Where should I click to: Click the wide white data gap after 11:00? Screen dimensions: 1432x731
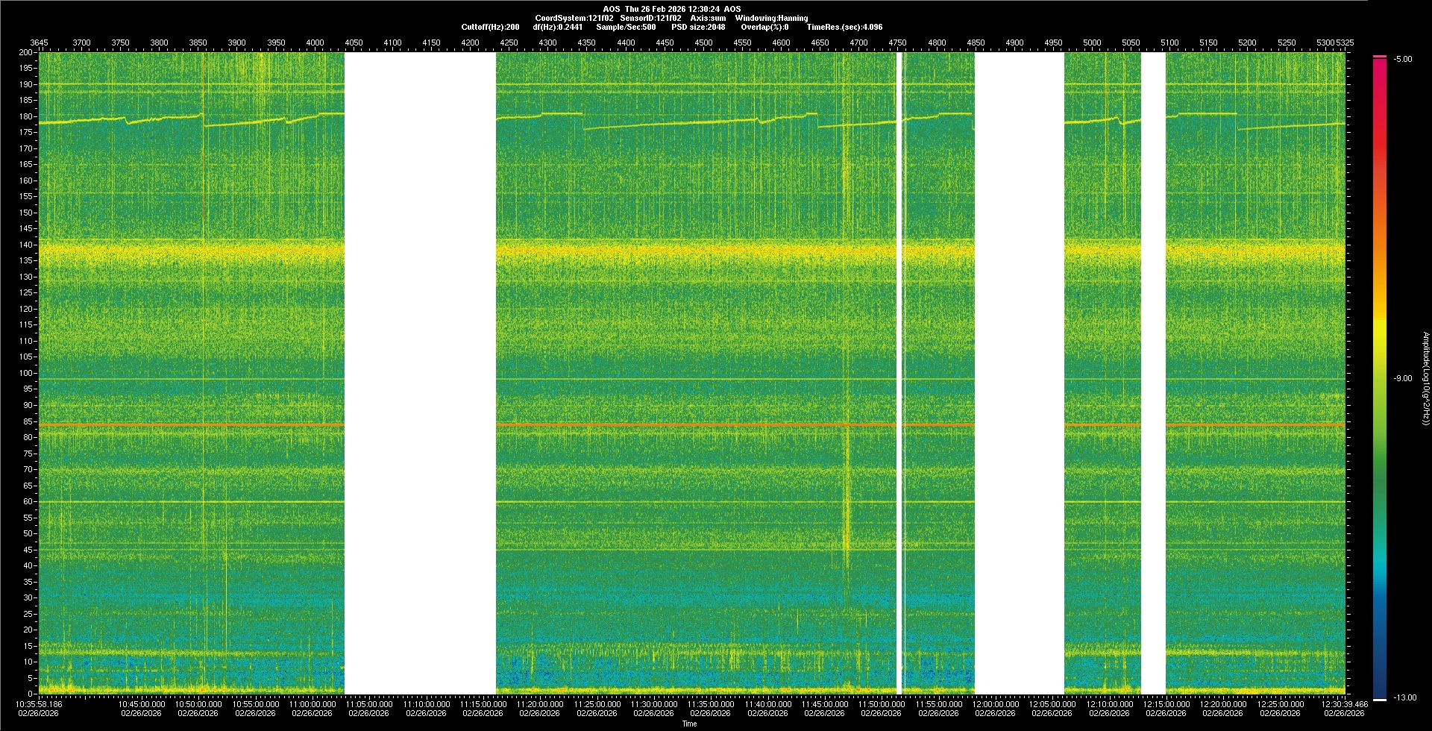[420, 373]
